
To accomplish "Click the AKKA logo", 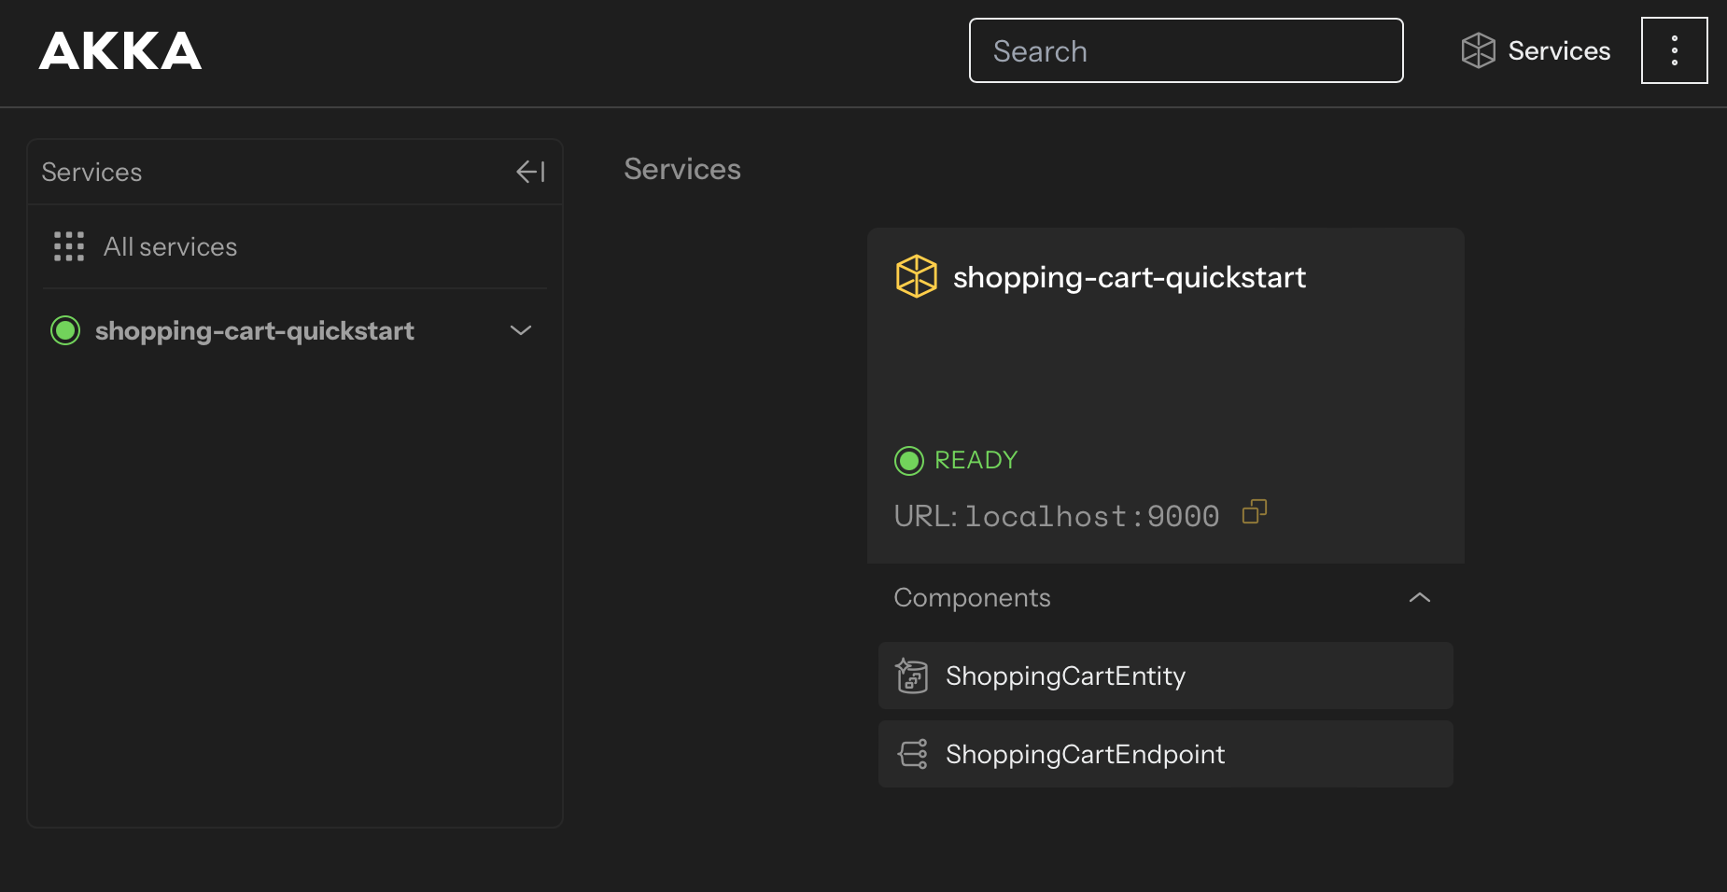I will click(120, 51).
